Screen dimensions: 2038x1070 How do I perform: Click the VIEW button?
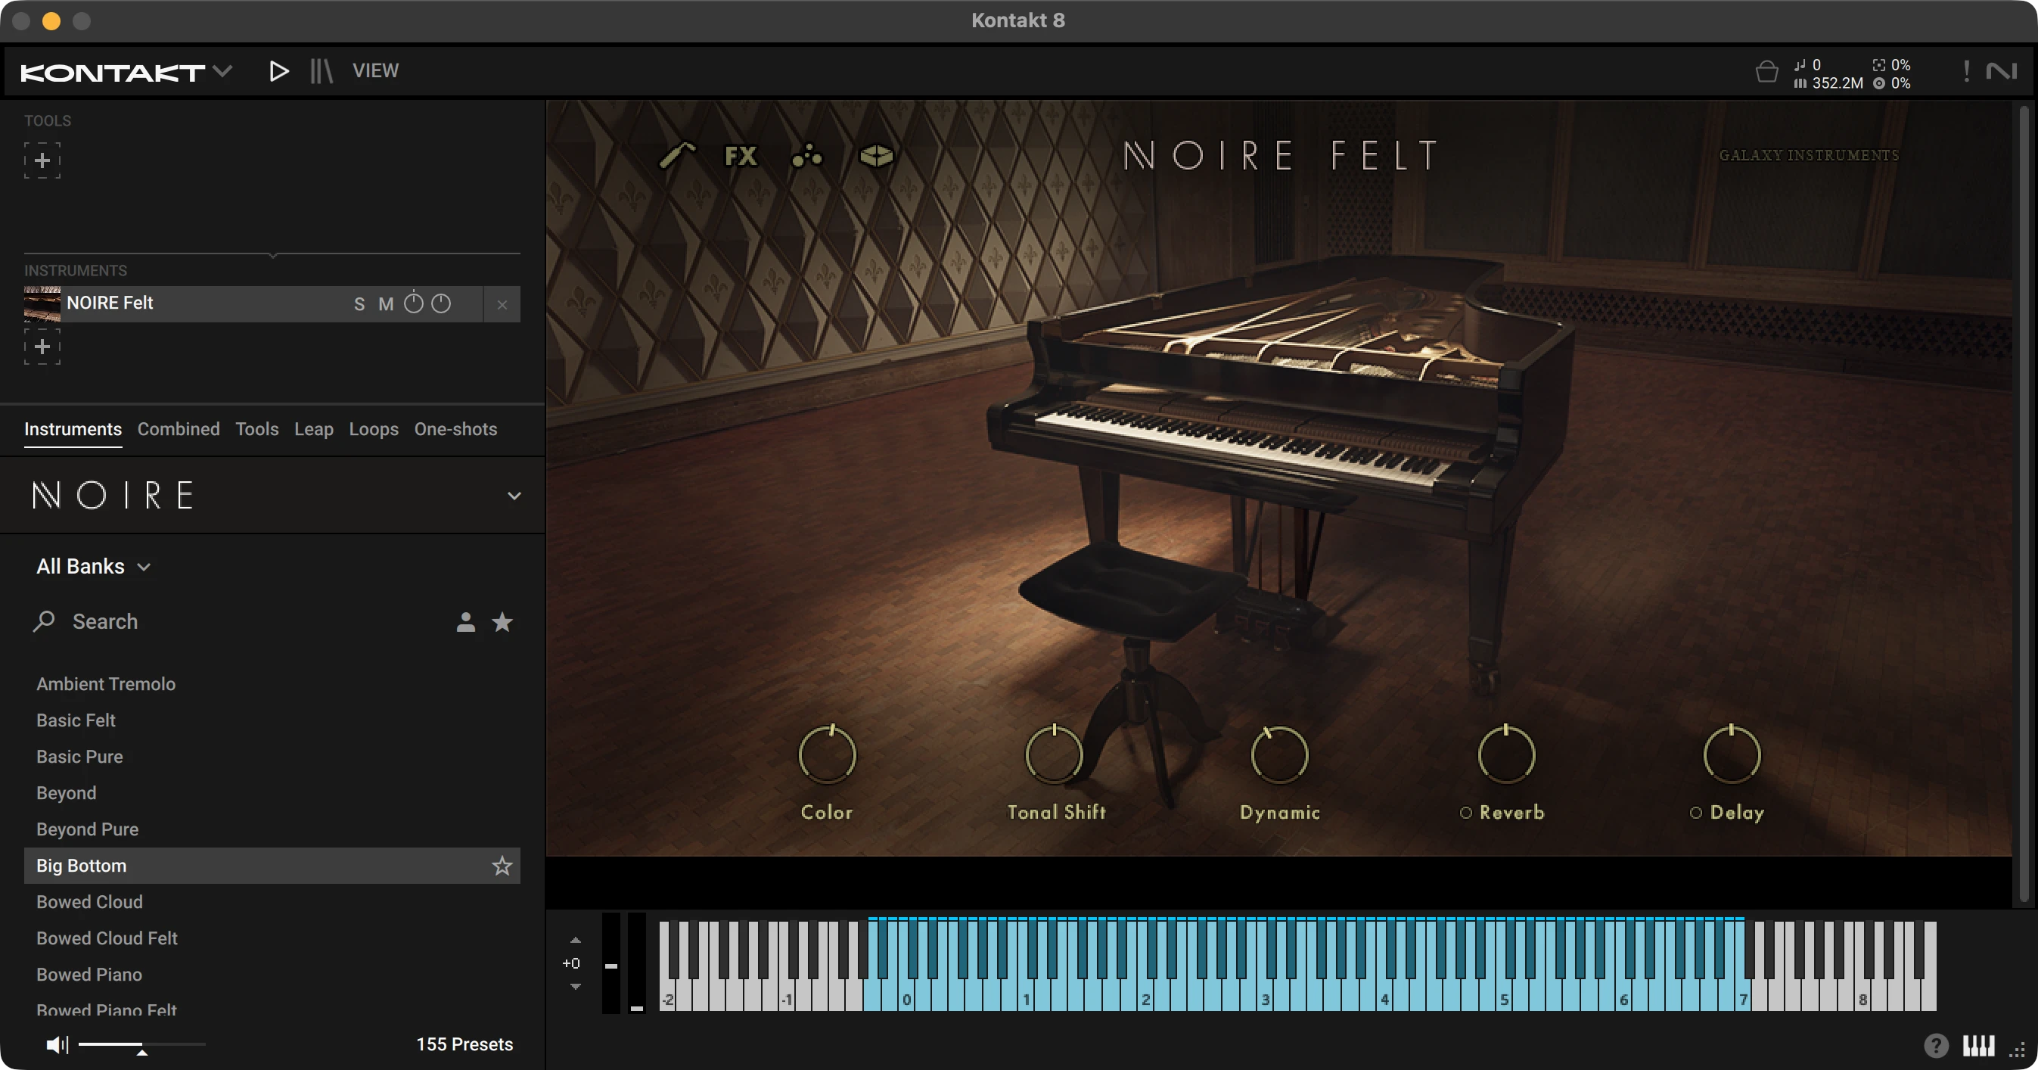click(x=376, y=70)
